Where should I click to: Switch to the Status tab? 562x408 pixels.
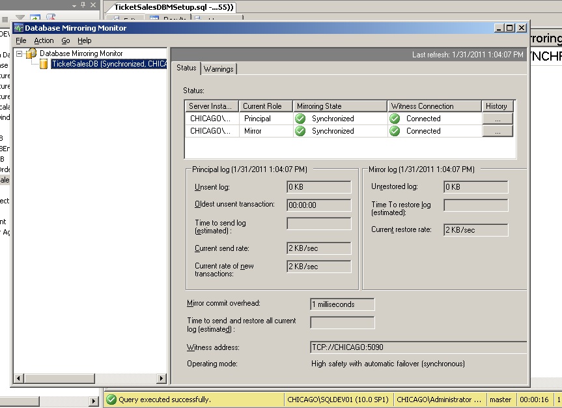pyautogui.click(x=186, y=68)
